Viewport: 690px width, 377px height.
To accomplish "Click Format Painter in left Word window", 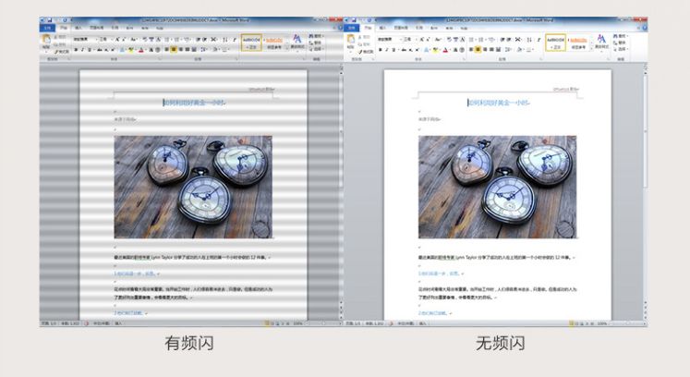I will pyautogui.click(x=62, y=52).
